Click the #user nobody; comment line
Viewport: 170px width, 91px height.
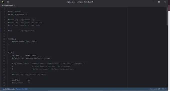(x=15, y=12)
